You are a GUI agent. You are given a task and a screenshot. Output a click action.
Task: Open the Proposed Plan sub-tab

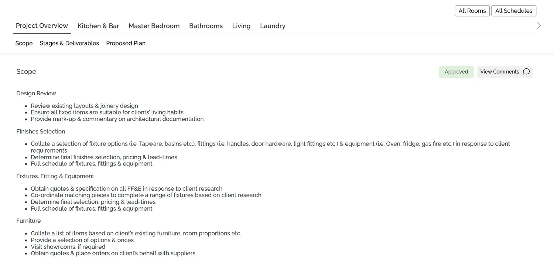[126, 43]
